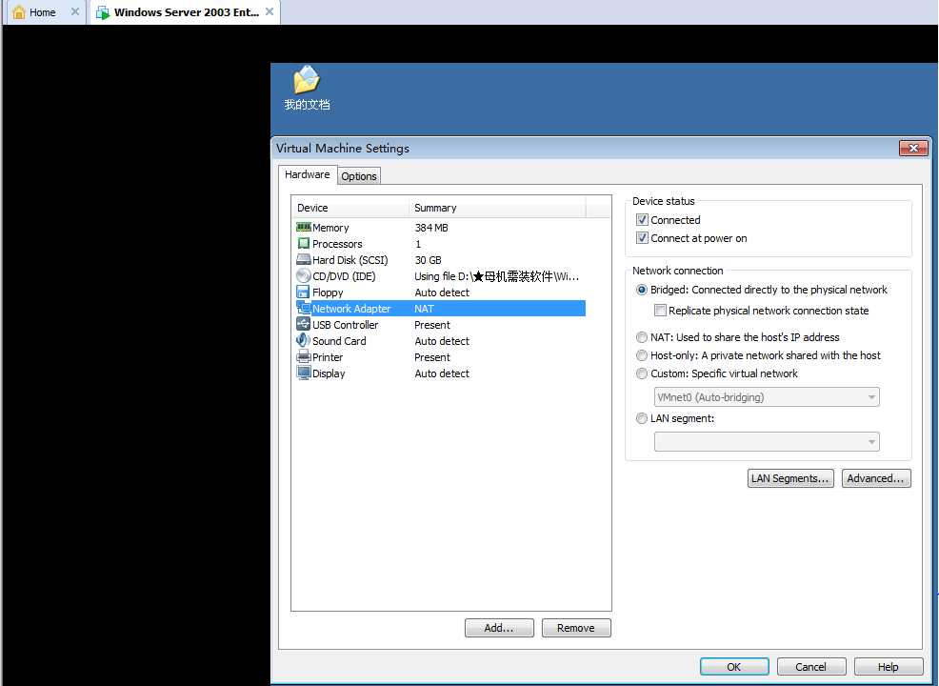This screenshot has width=939, height=686.
Task: Click the 30 GB summary value
Action: click(x=429, y=260)
